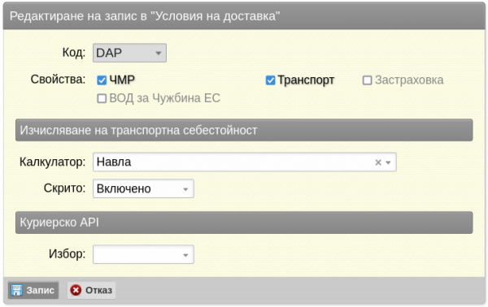Click the Отказ button
488x307 pixels.
pos(91,290)
